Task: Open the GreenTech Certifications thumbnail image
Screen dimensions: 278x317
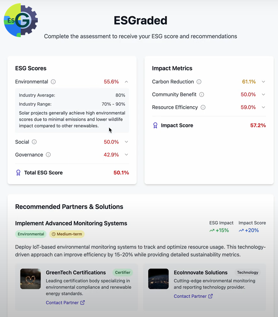Action: coord(30,279)
